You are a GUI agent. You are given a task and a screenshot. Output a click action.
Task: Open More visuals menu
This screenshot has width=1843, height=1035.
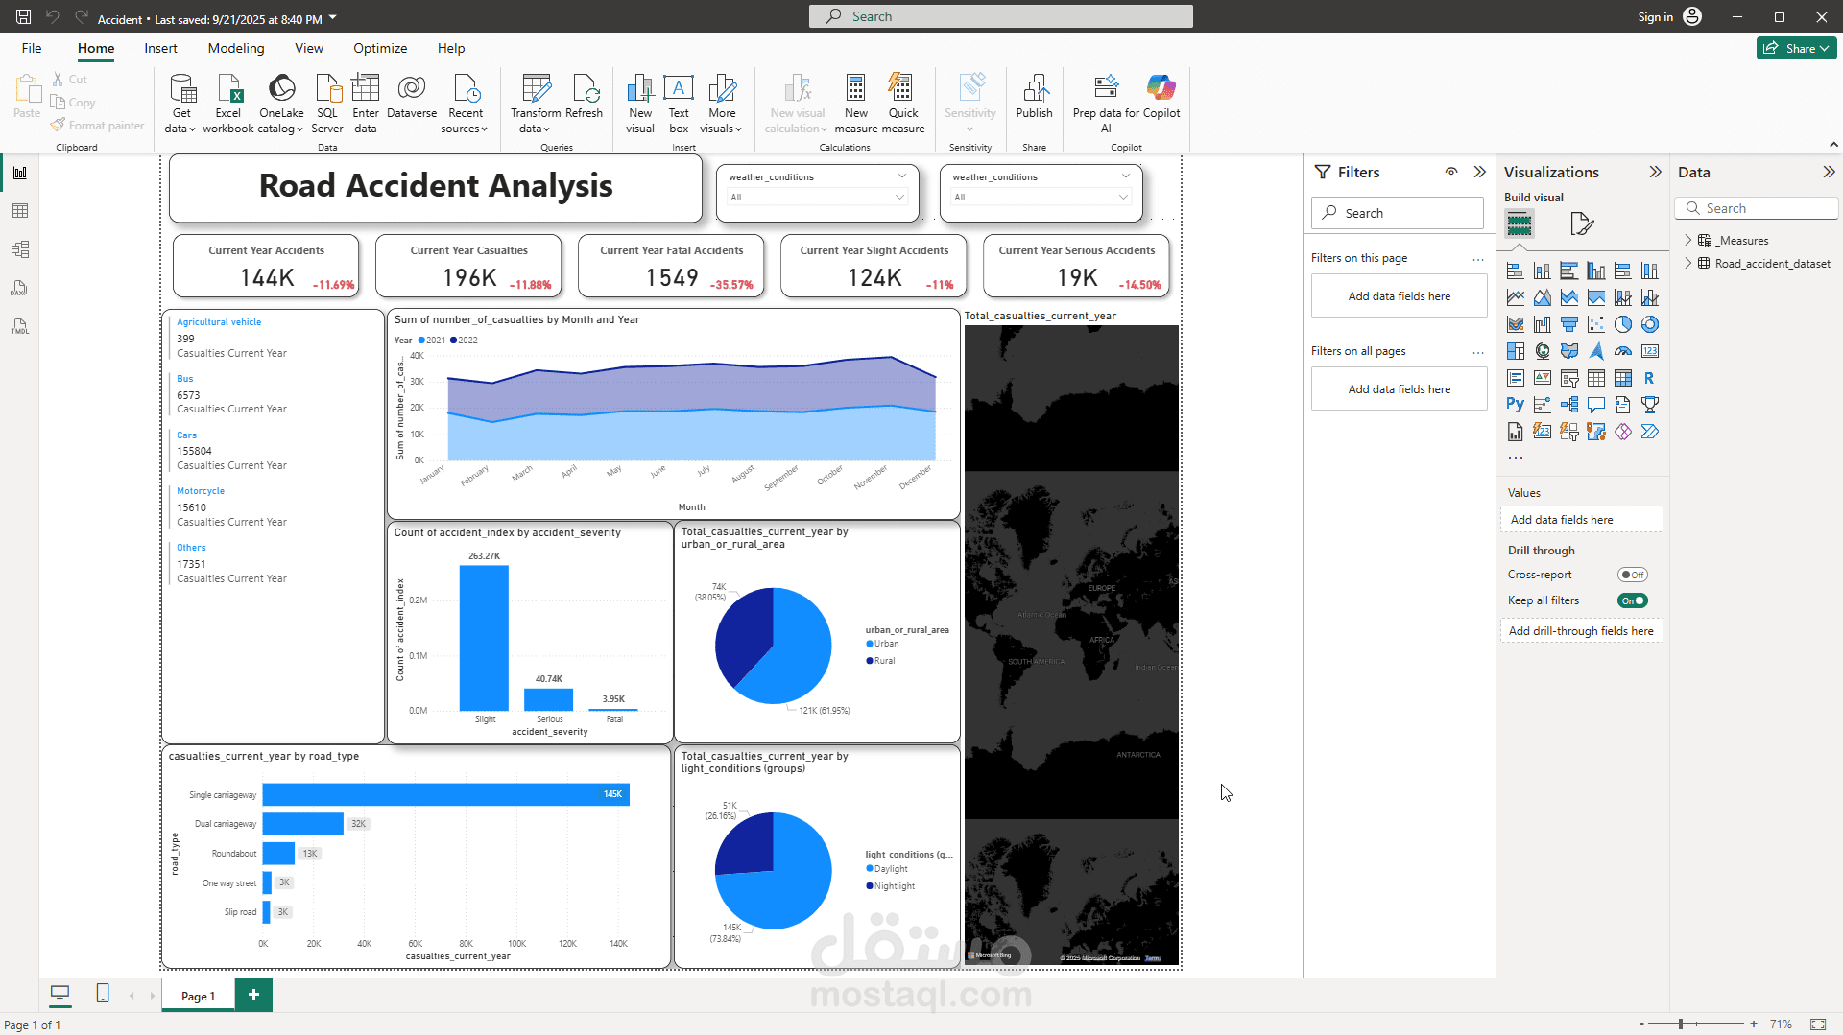(x=722, y=104)
